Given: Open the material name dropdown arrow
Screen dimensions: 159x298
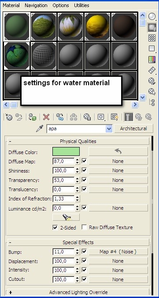Looking at the screenshot, I should 109,128.
